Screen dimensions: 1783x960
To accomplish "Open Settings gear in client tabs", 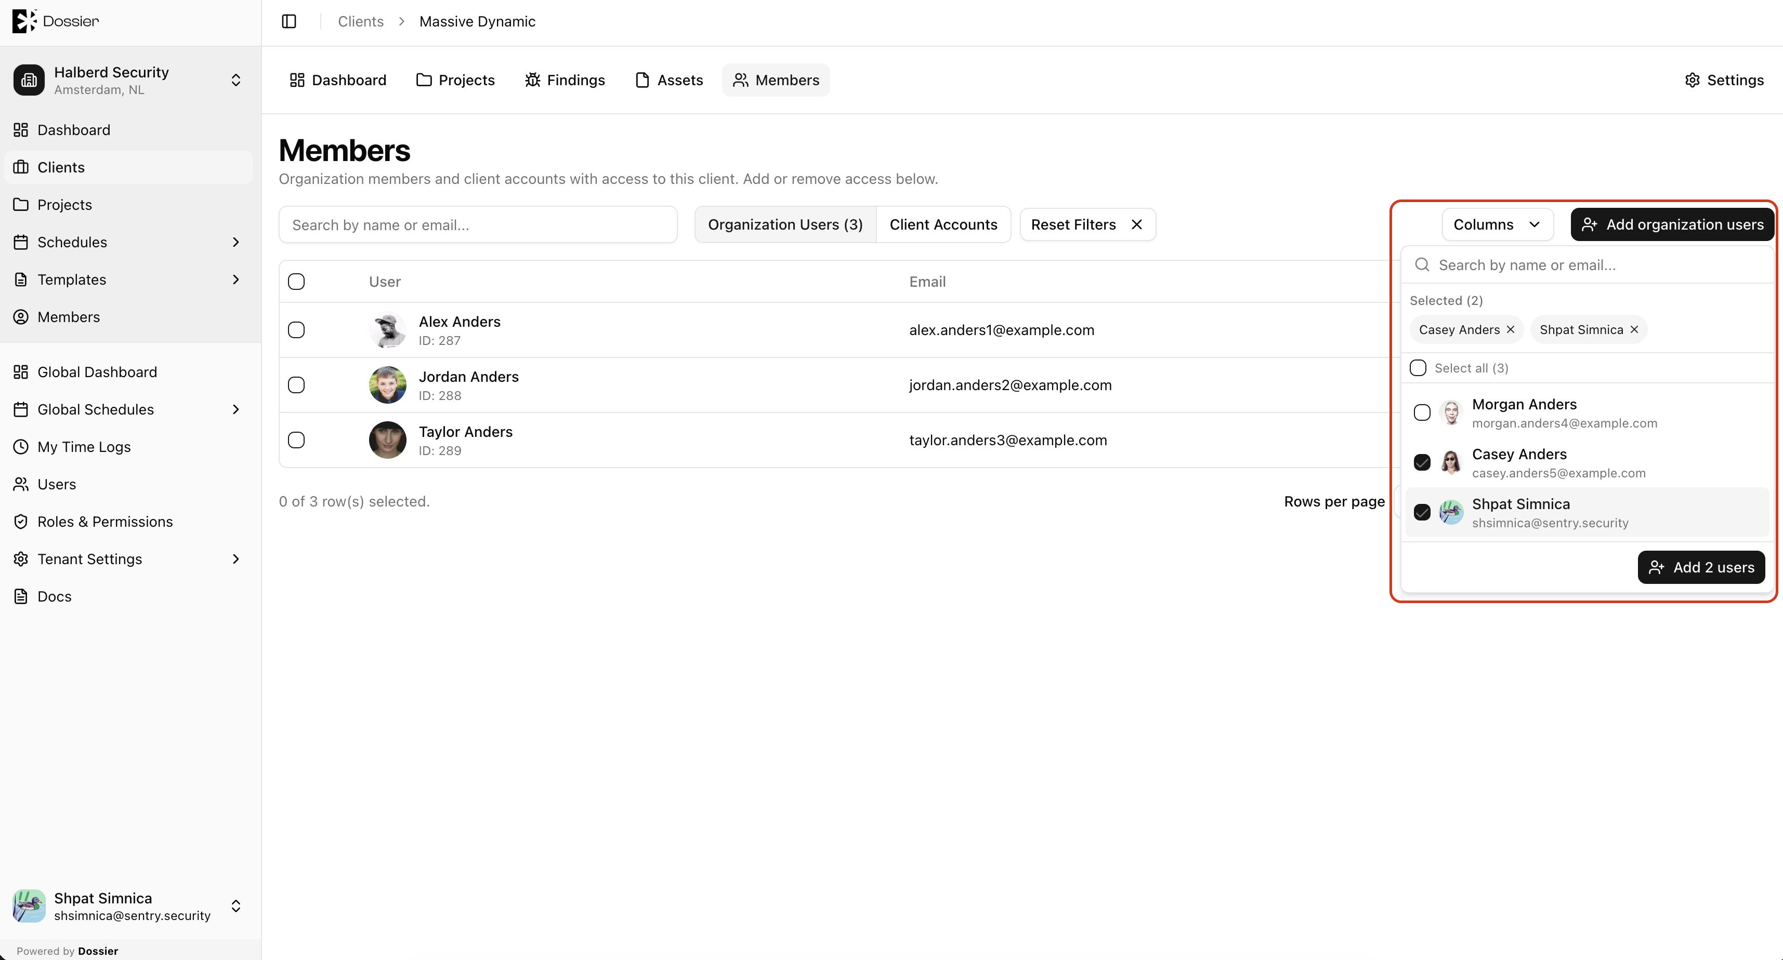I will (1724, 80).
